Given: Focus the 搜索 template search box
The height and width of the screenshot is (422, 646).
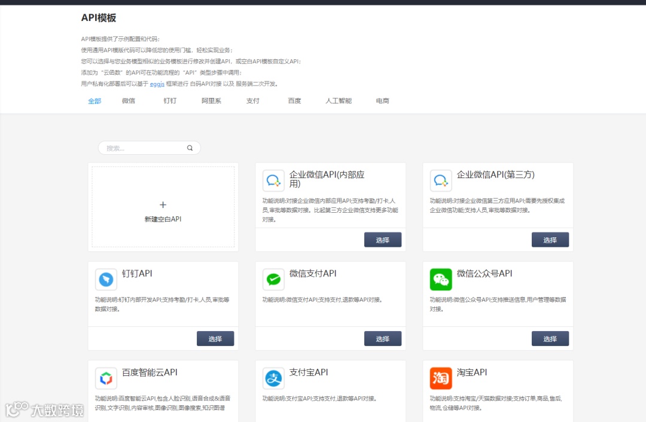Looking at the screenshot, I should tap(149, 148).
